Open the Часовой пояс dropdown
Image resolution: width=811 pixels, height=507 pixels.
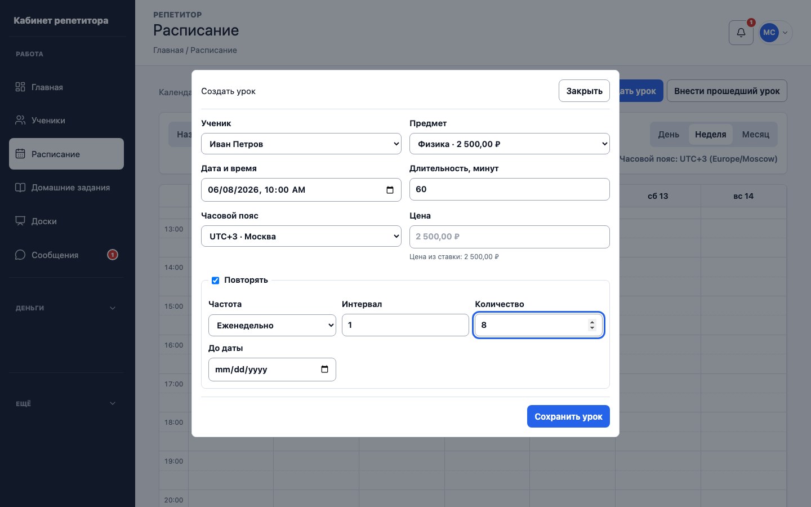[301, 236]
